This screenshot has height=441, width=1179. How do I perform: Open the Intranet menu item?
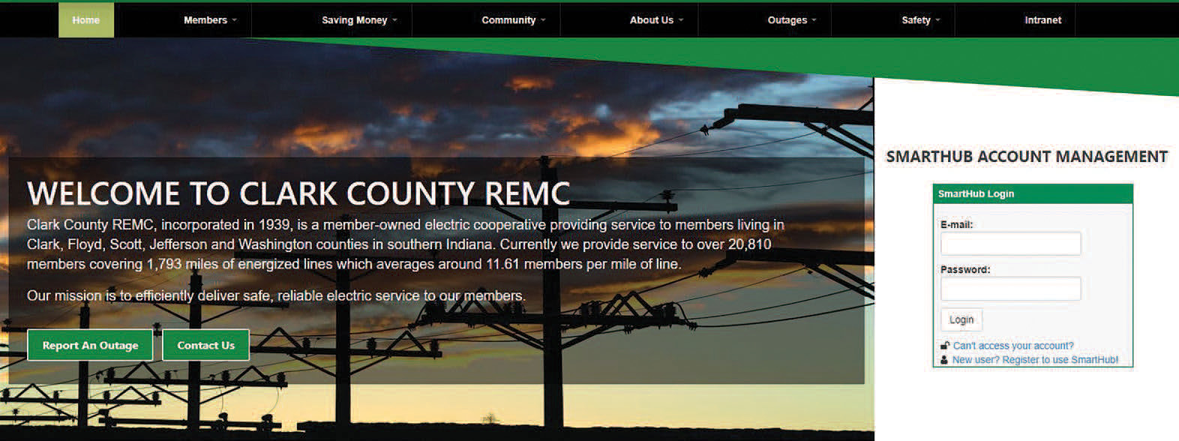[x=1042, y=20]
